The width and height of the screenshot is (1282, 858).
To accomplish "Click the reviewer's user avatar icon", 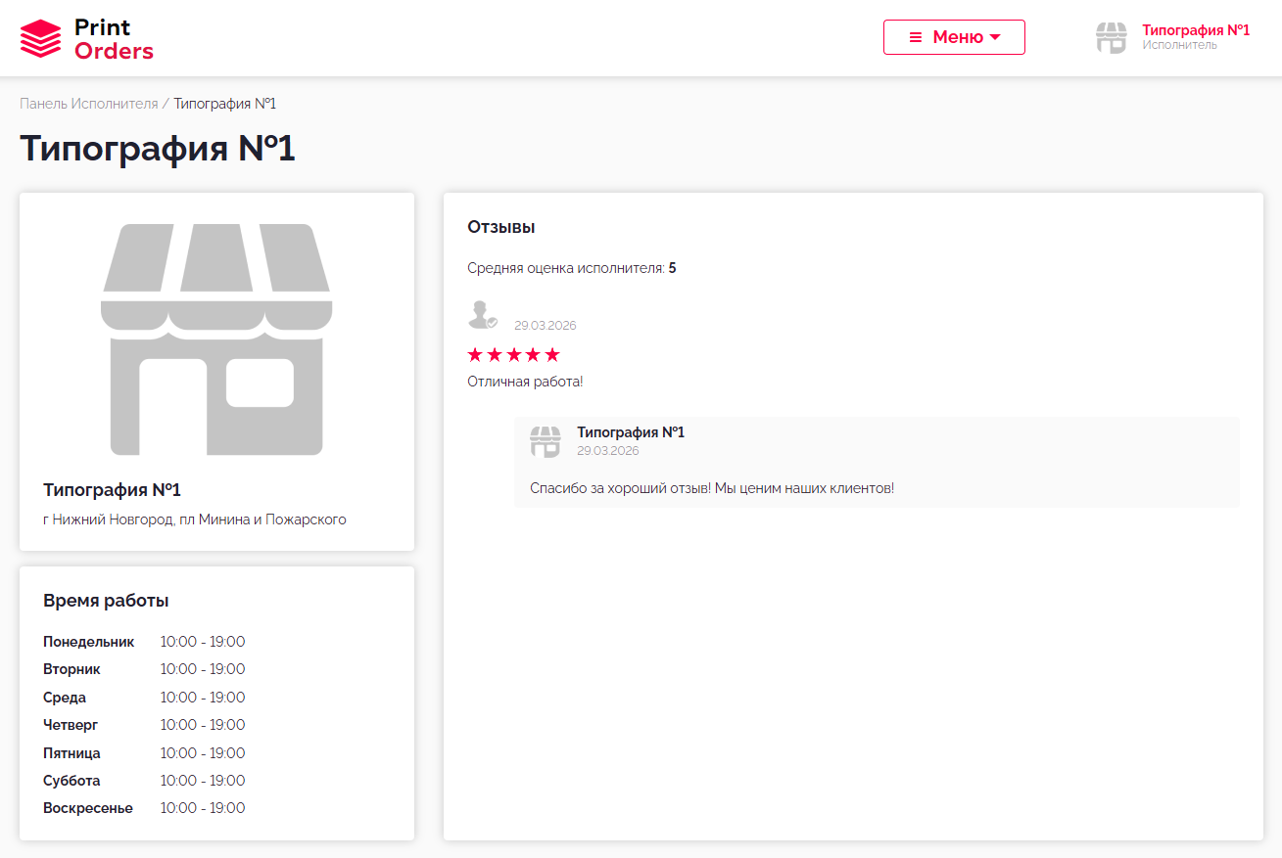I will 481,315.
